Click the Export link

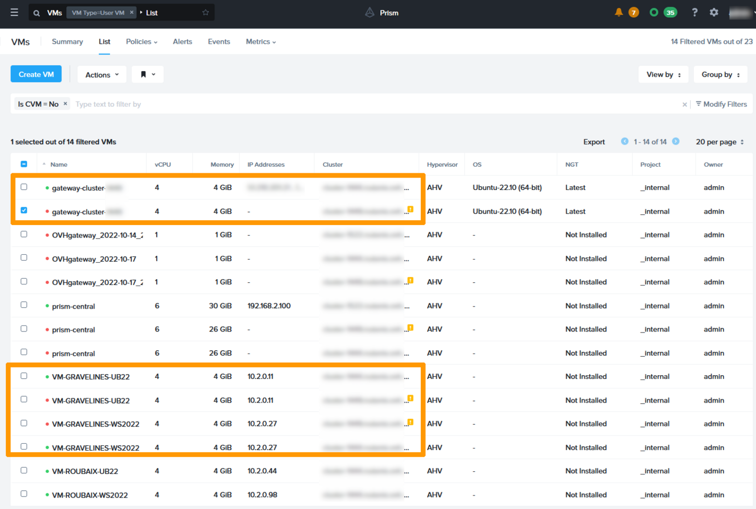click(x=593, y=142)
